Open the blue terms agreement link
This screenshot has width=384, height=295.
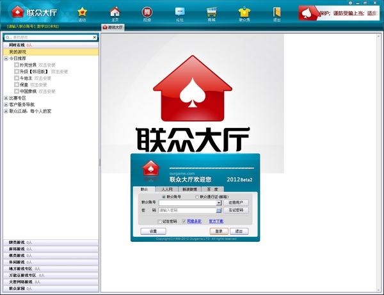click(194, 221)
